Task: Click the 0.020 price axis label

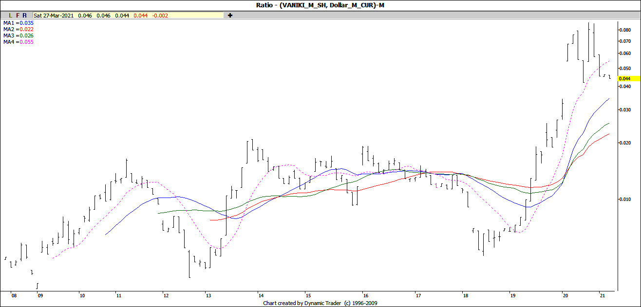Action: tap(625, 143)
